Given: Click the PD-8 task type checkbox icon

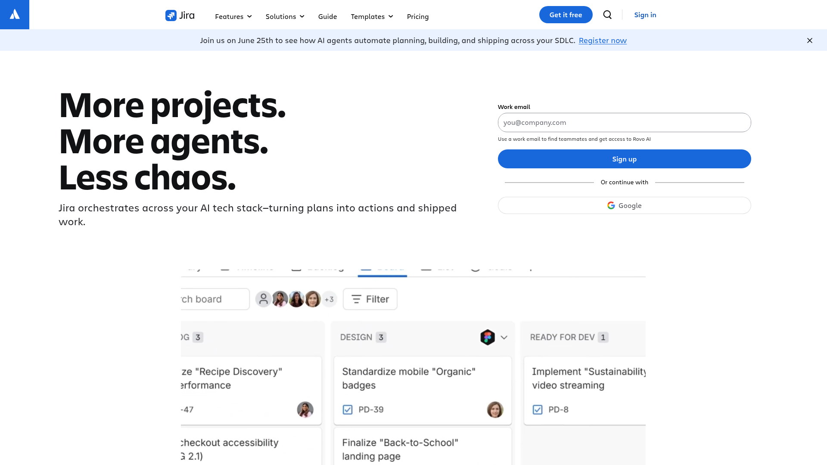Looking at the screenshot, I should (x=538, y=409).
